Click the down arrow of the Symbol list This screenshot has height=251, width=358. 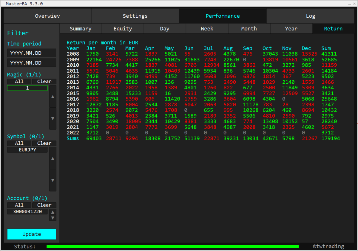53,180
